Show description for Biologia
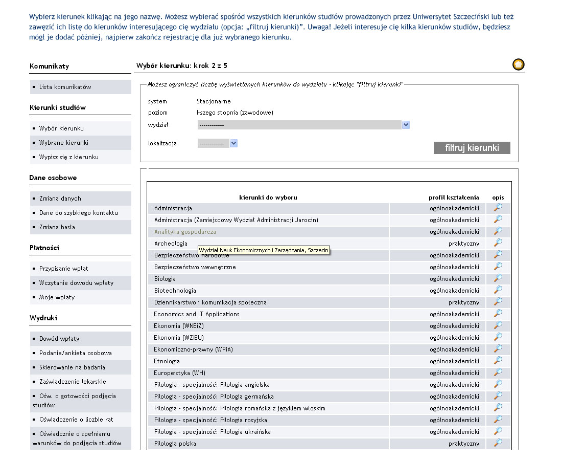Viewport: 562px width, 461px height. coord(498,278)
